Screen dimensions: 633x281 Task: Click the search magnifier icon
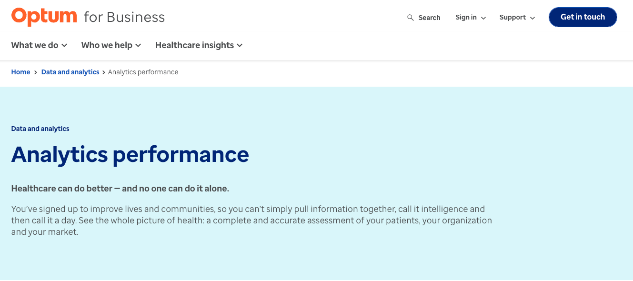411,18
